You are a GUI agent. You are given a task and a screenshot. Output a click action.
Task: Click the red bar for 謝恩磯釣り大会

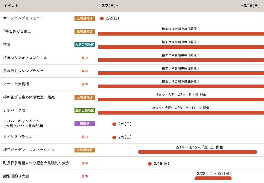coord(213,178)
